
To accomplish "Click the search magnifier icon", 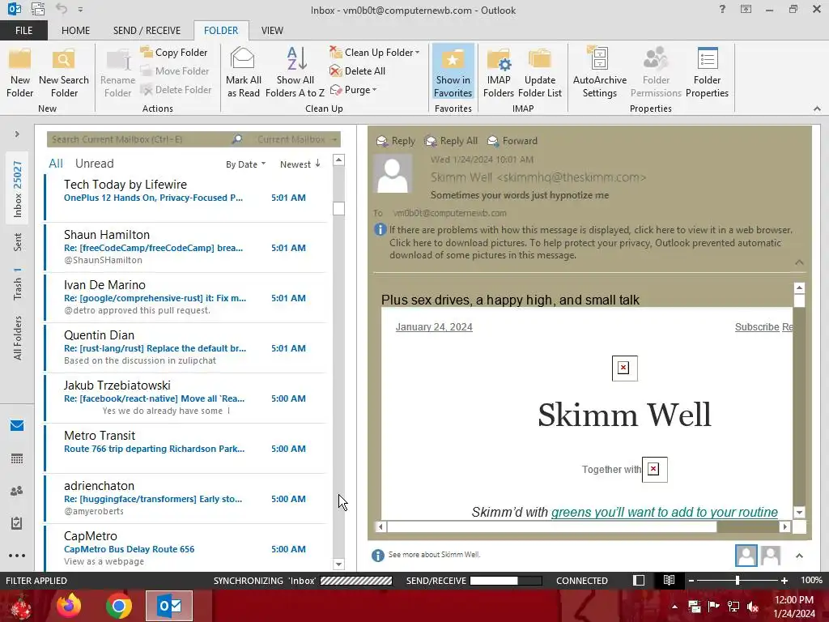I will click(x=237, y=139).
